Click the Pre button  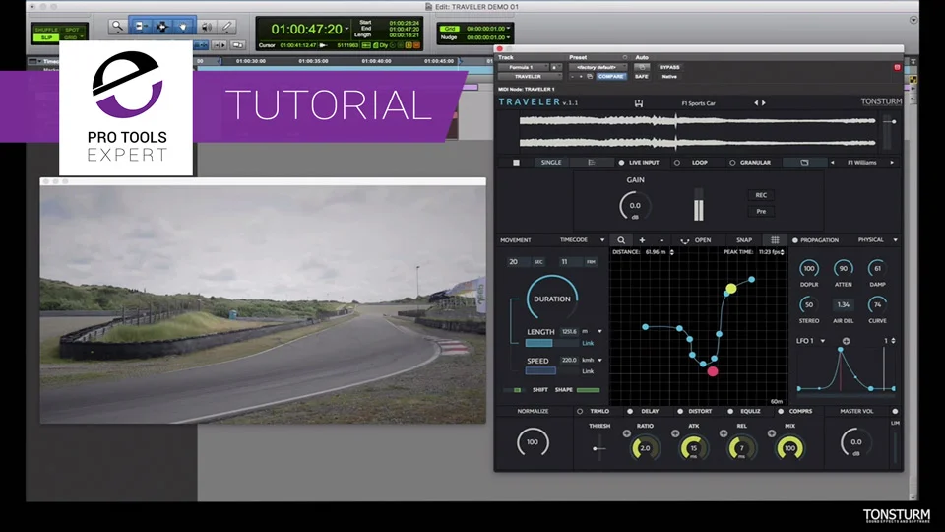tap(761, 211)
